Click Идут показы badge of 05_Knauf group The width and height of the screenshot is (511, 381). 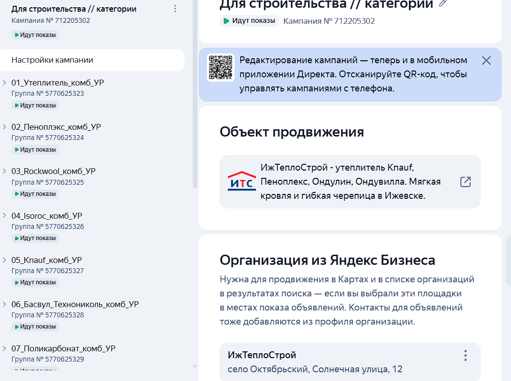pyautogui.click(x=35, y=282)
